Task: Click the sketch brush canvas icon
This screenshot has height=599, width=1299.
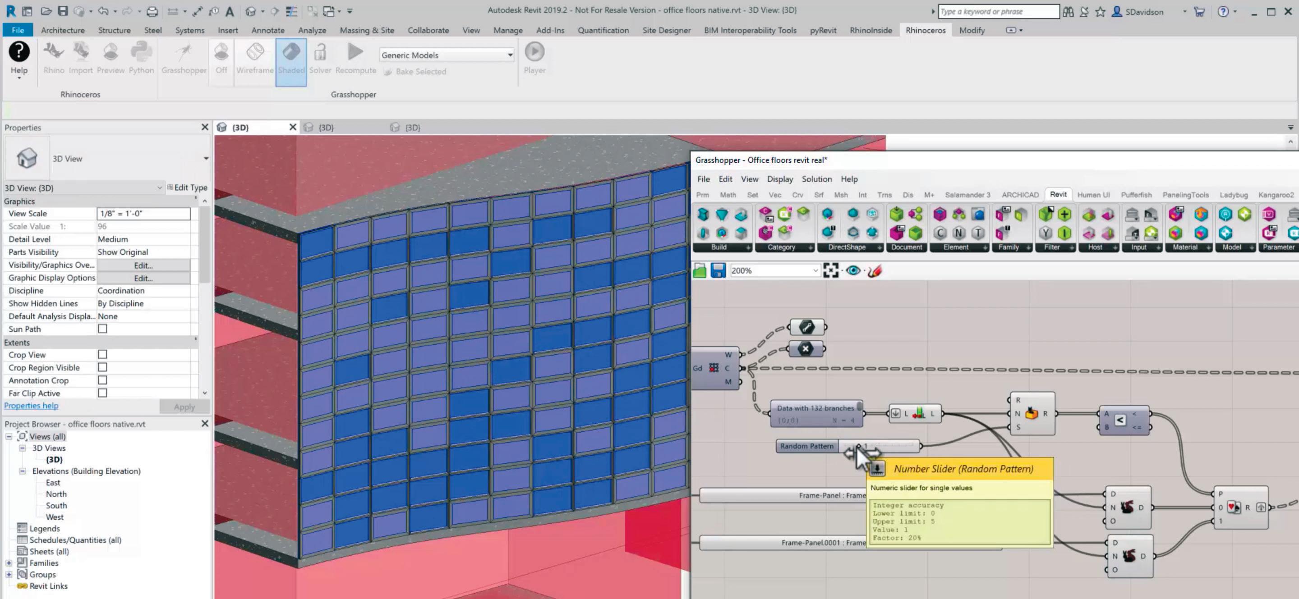Action: [x=875, y=270]
